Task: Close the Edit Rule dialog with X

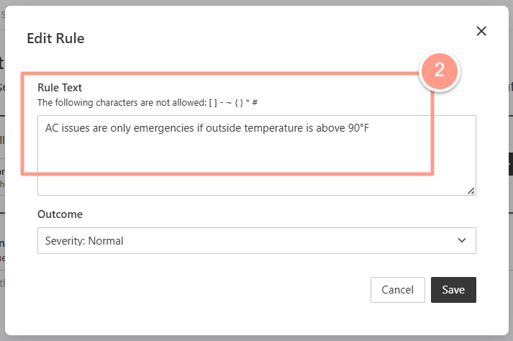Action: [481, 32]
